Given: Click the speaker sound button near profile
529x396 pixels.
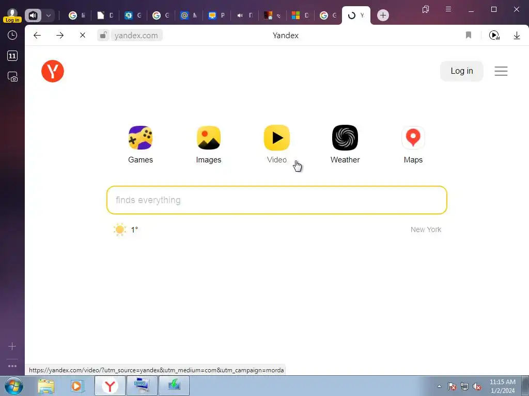Looking at the screenshot, I should [x=33, y=15].
